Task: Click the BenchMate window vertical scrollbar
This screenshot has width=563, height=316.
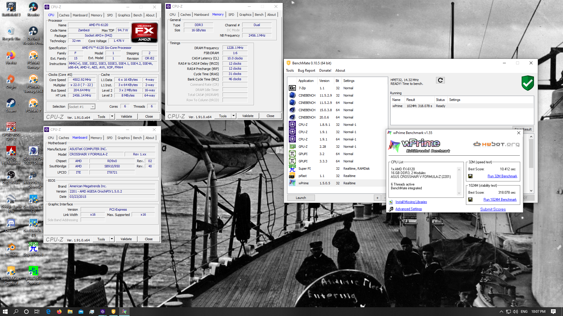Action: click(531, 164)
